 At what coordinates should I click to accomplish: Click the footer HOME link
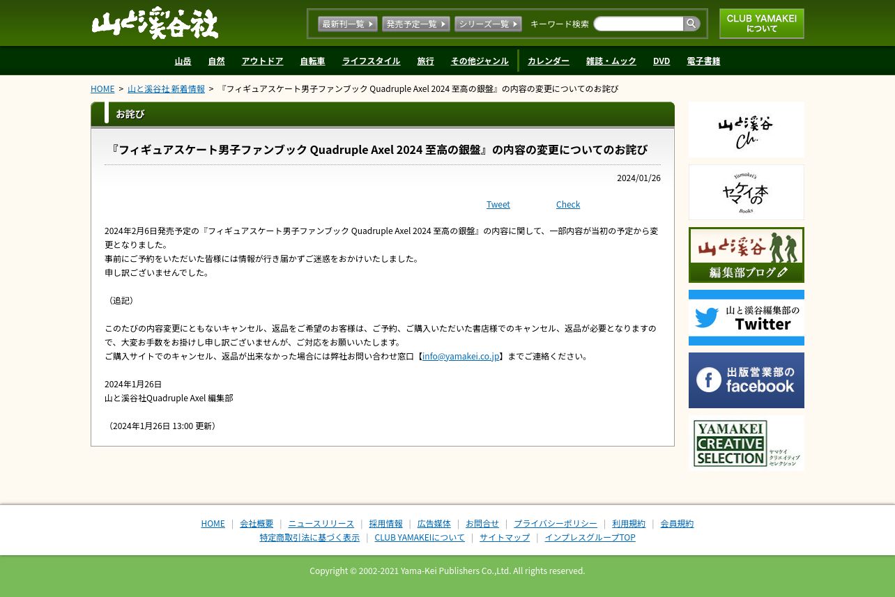pyautogui.click(x=213, y=524)
